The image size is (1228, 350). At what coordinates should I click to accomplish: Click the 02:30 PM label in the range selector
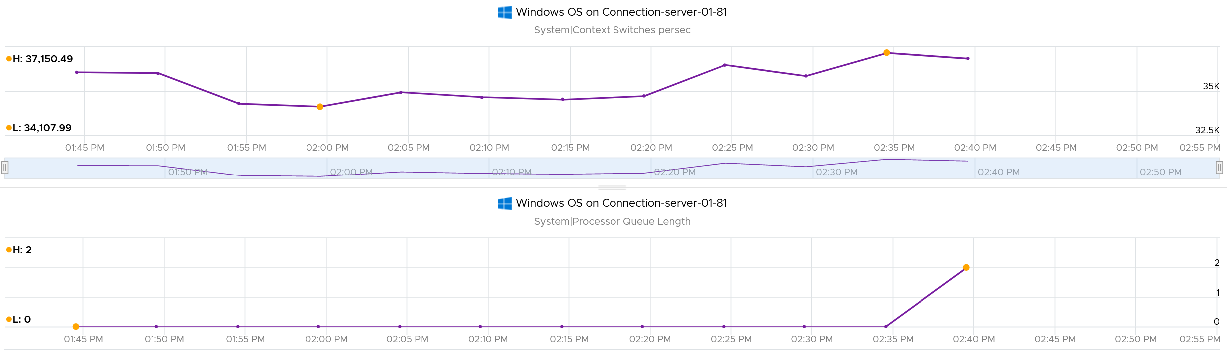coord(837,172)
